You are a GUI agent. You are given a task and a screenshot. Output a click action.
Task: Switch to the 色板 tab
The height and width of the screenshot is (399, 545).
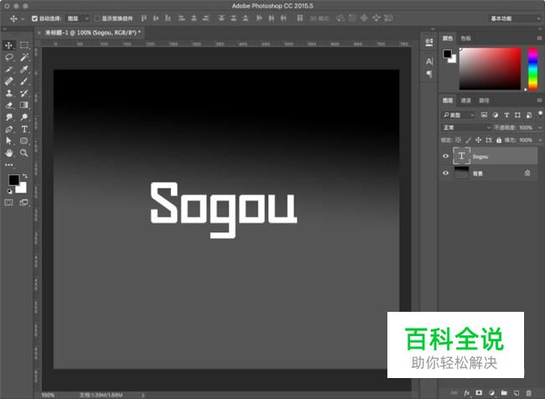click(466, 38)
